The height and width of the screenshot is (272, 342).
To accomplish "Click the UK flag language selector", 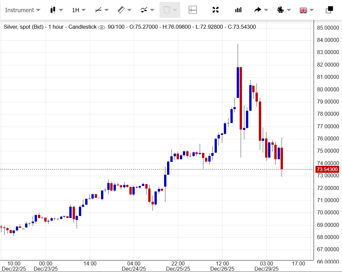I will pos(303,10).
